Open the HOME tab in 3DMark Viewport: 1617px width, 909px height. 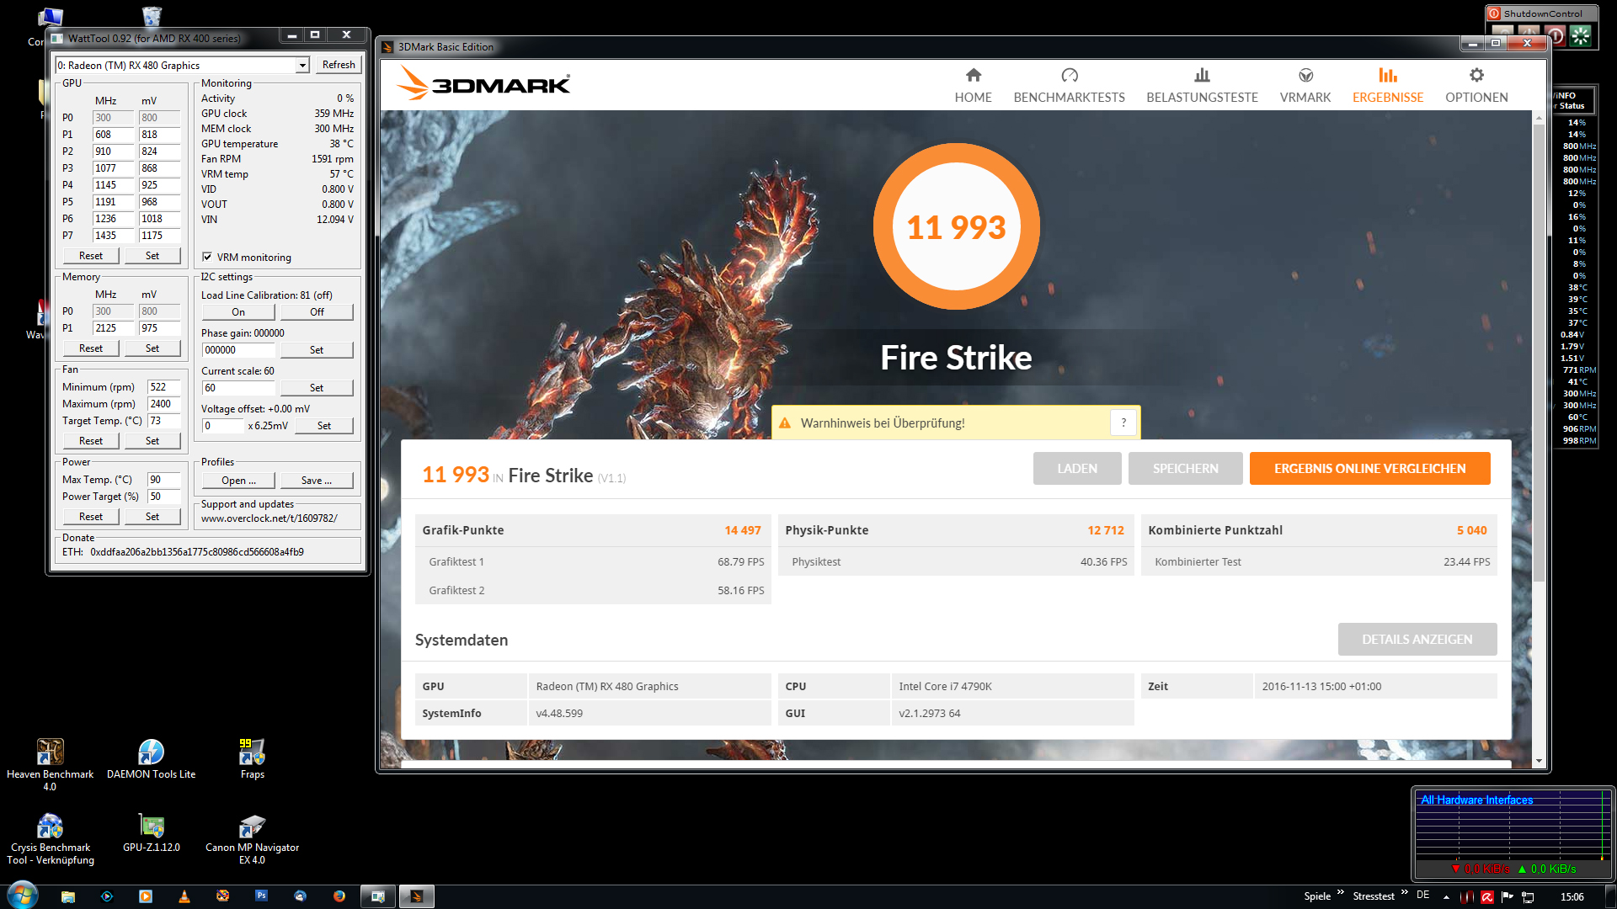[973, 86]
